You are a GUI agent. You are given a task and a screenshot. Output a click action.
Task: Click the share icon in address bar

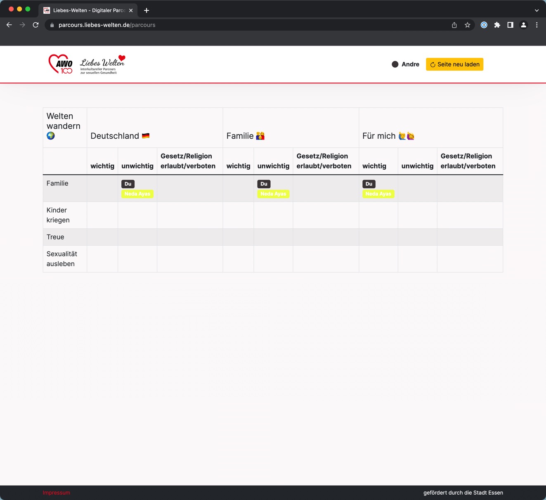coord(454,25)
